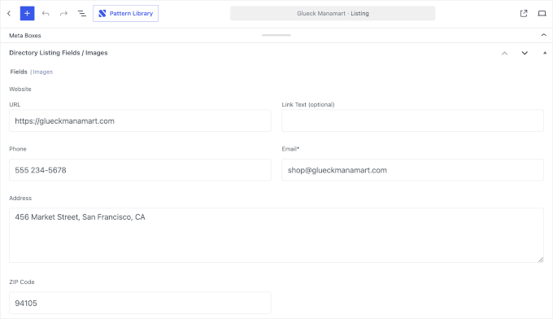The image size is (553, 319).
Task: Click the Directory Listing Fields / Images heading
Action: [59, 53]
